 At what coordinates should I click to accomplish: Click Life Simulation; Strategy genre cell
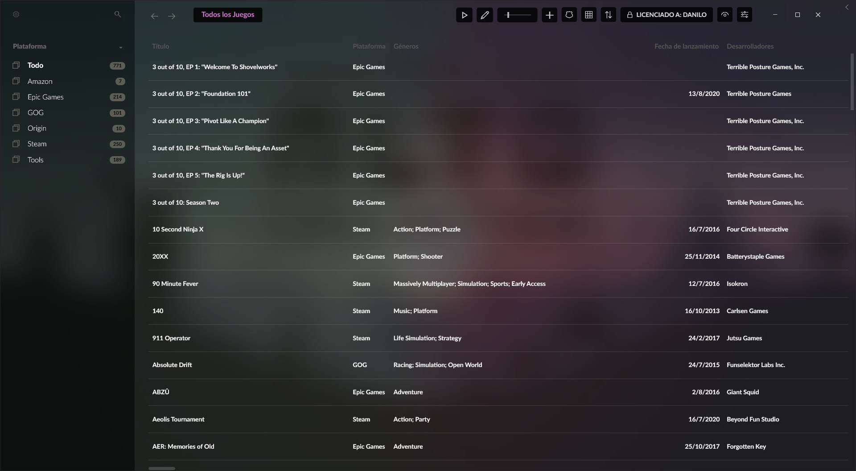[x=427, y=338]
